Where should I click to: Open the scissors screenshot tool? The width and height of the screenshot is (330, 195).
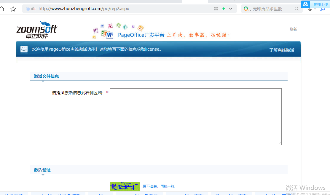[x=310, y=10]
